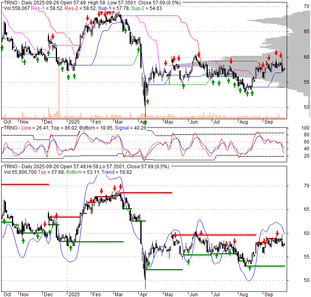Select the 'Nov' month label under top chart
The image size is (311, 297).
(24, 122)
